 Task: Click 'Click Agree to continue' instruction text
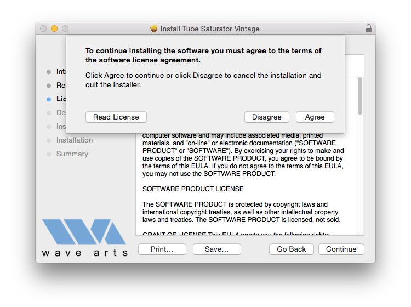click(x=203, y=80)
